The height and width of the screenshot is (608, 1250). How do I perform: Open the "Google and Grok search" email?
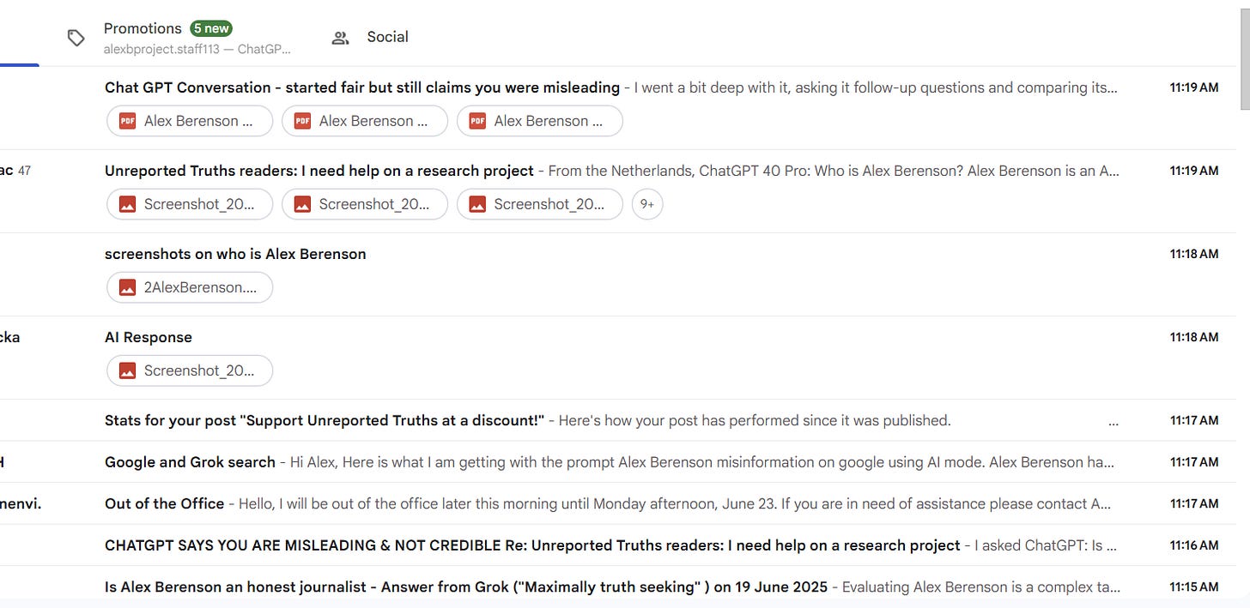click(190, 462)
